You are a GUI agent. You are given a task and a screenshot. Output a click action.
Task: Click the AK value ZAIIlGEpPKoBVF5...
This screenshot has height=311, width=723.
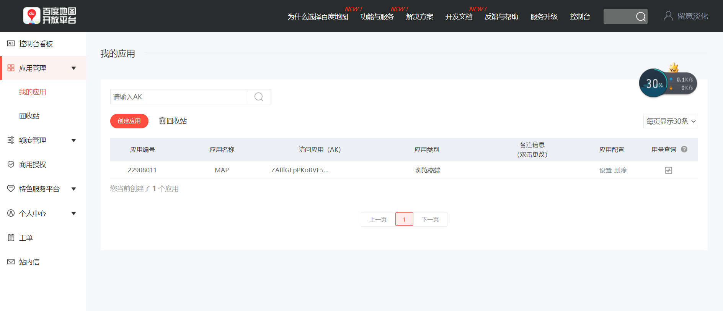coord(300,170)
